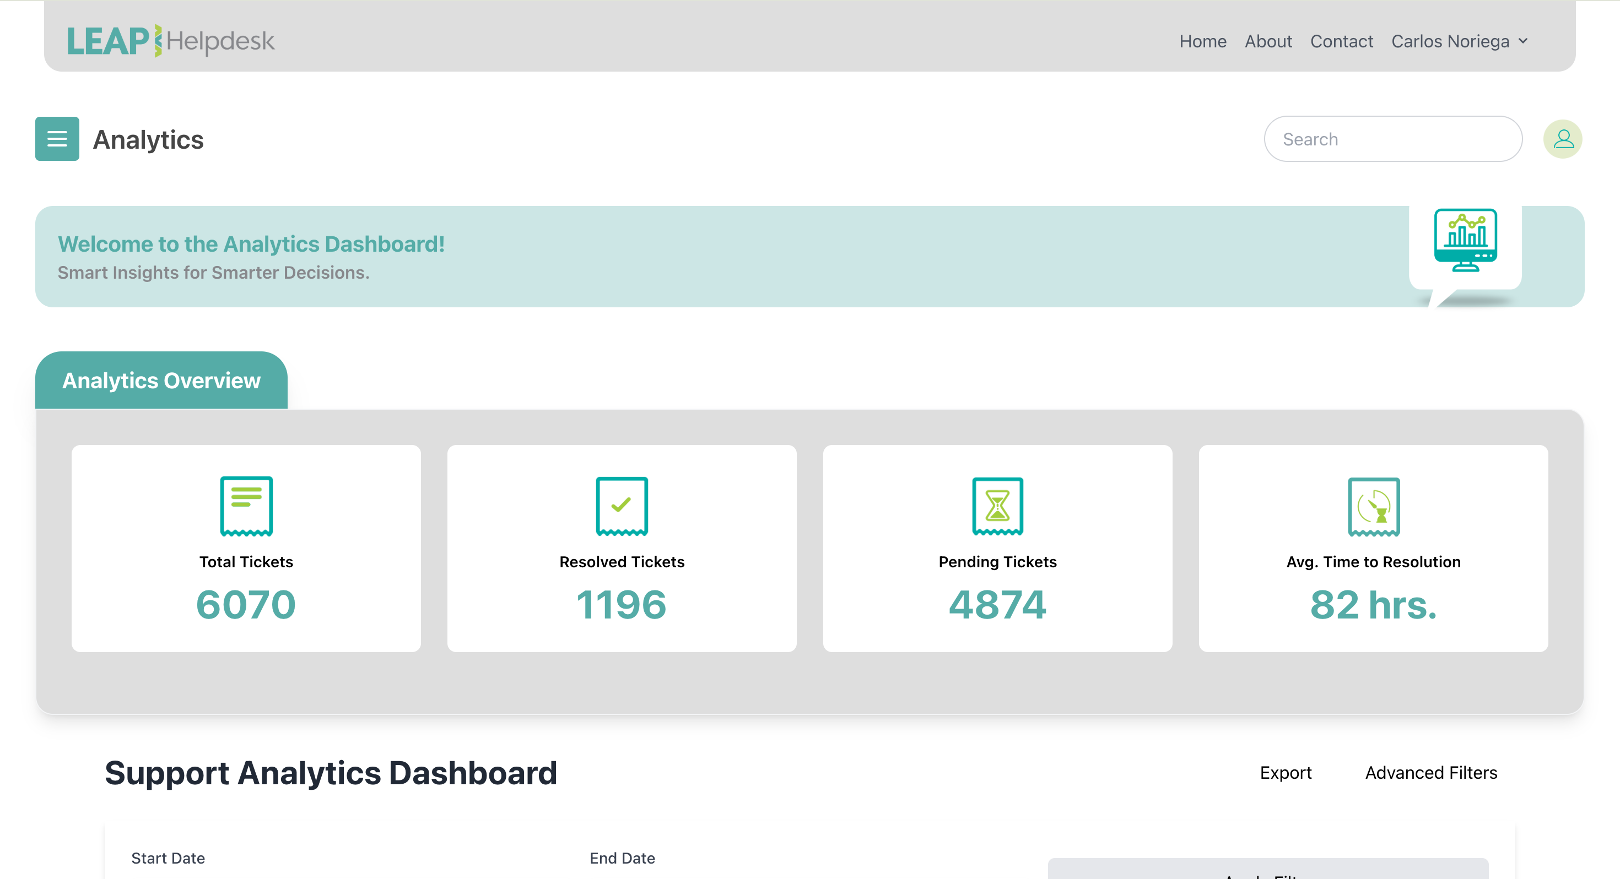Click the Avg. Time to Resolution stopwatch icon

(1373, 506)
